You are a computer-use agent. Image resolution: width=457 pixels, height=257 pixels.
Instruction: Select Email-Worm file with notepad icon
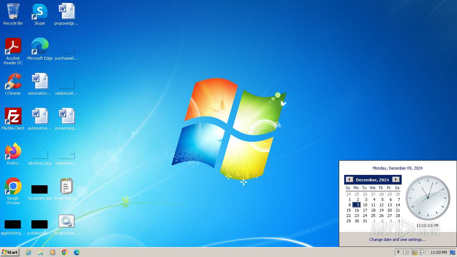coord(66,189)
